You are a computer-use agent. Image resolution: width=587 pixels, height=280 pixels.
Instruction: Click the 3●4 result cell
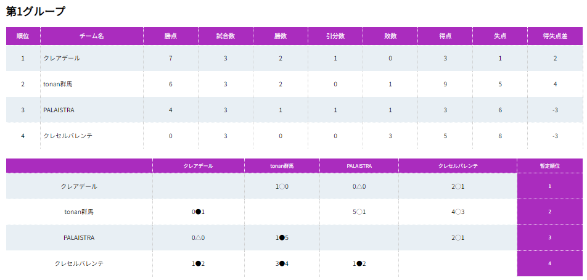pyautogui.click(x=282, y=263)
